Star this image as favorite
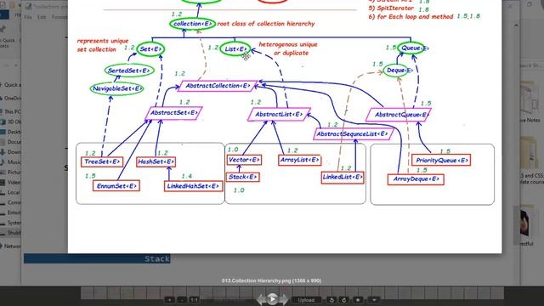544x306 pixels. 358,300
